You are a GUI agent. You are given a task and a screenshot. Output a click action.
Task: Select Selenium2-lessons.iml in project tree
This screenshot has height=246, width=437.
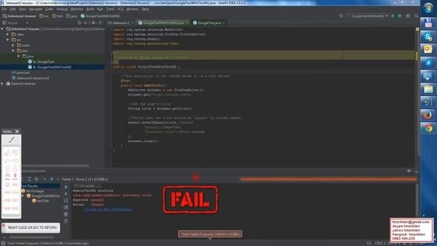pyautogui.click(x=30, y=78)
